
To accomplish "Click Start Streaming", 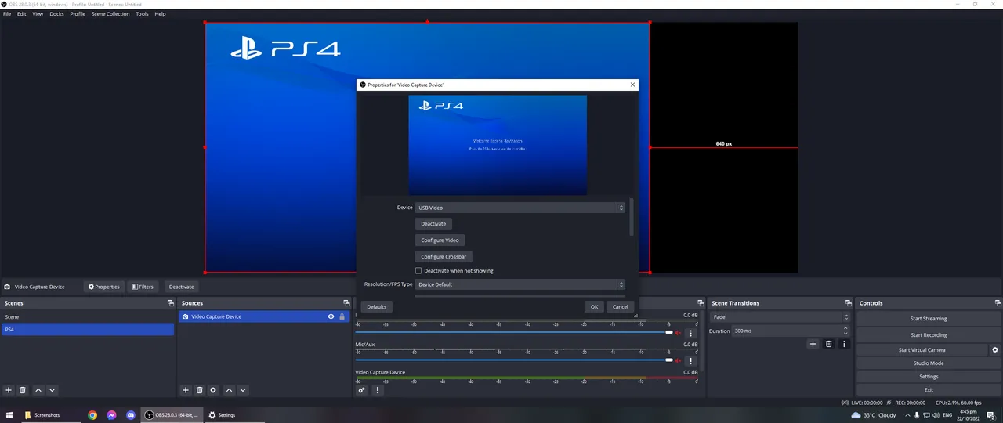I will 928,319.
